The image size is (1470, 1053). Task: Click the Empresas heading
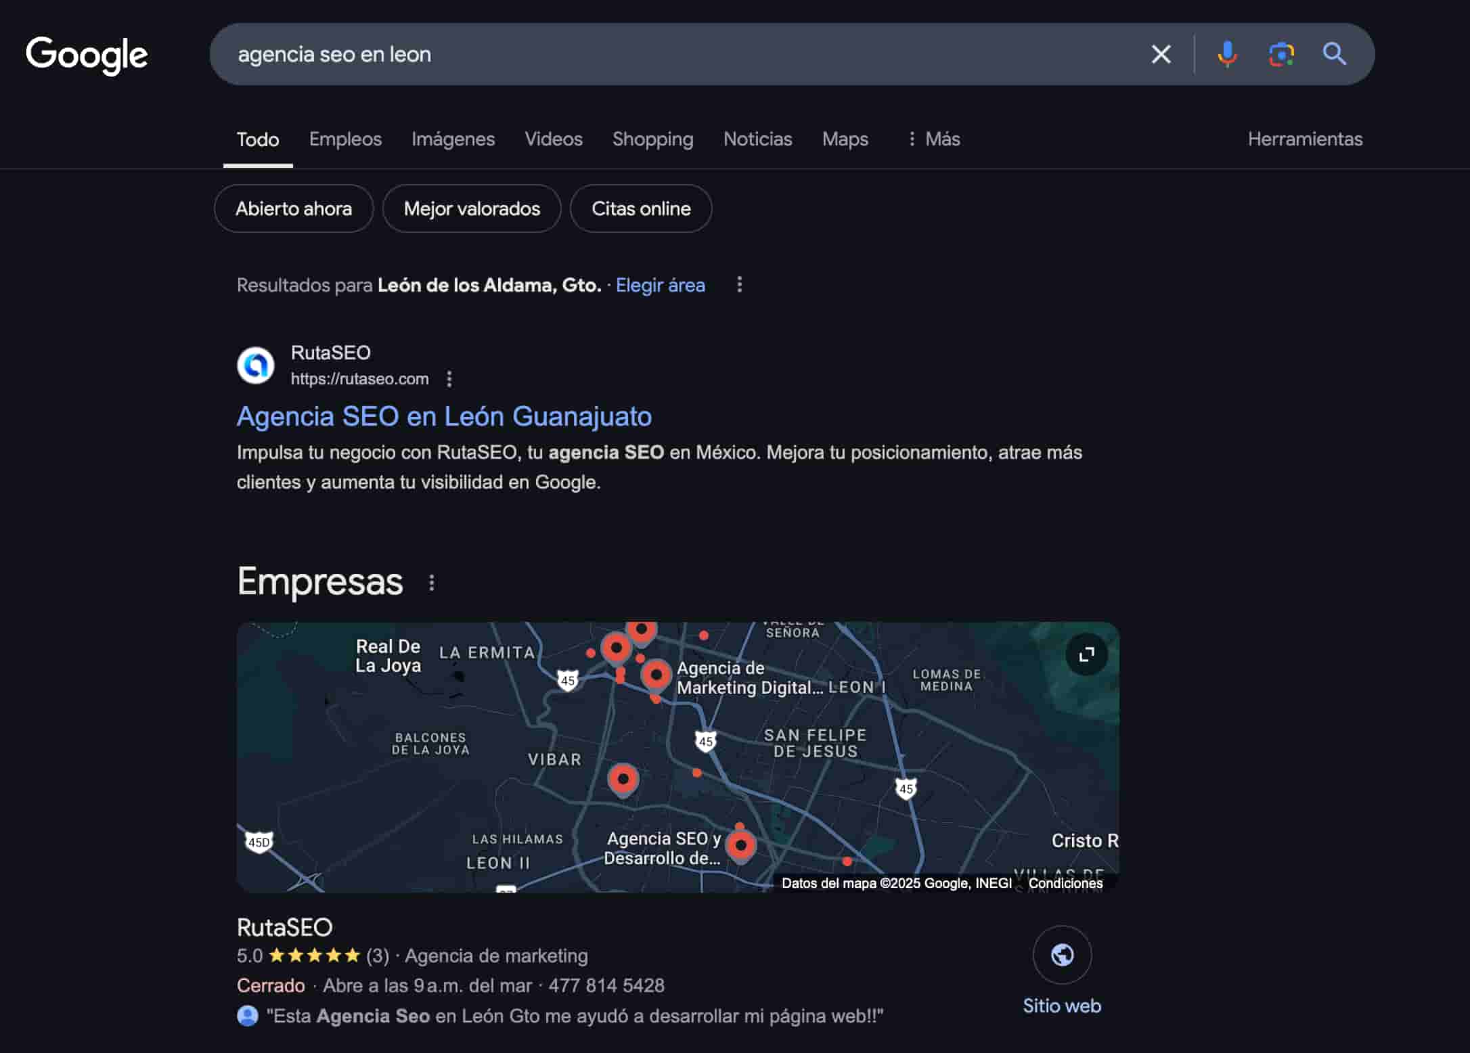click(320, 582)
